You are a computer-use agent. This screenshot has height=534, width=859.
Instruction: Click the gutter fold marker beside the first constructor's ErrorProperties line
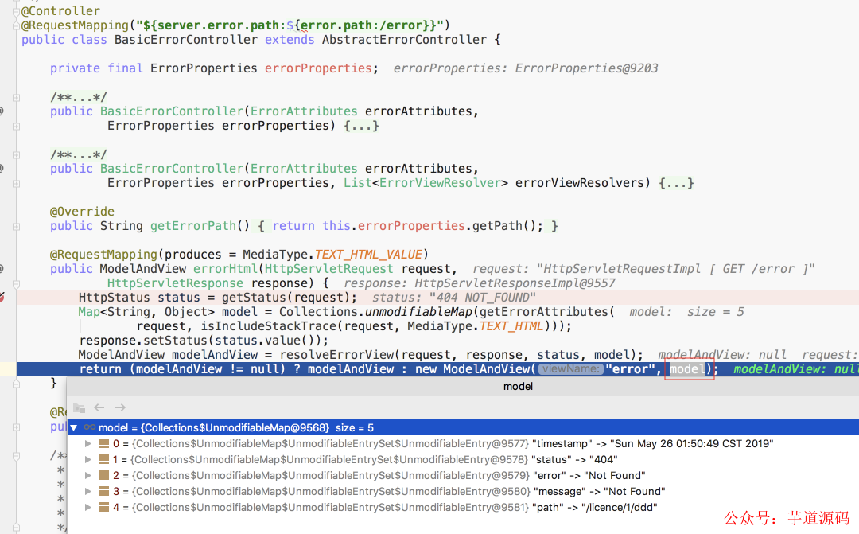(17, 126)
